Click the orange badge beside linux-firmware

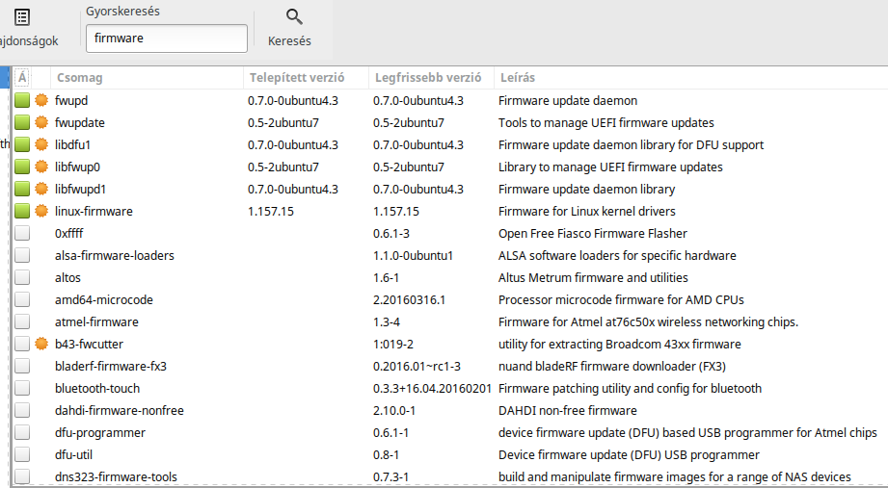pyautogui.click(x=41, y=211)
